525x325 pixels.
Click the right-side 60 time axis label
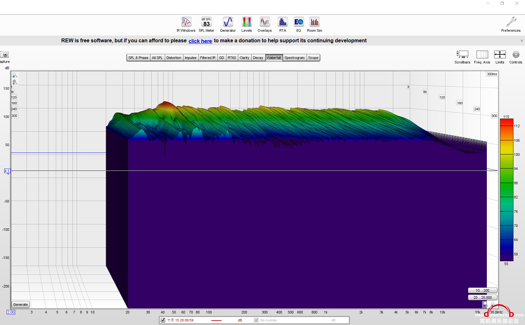coord(425,92)
